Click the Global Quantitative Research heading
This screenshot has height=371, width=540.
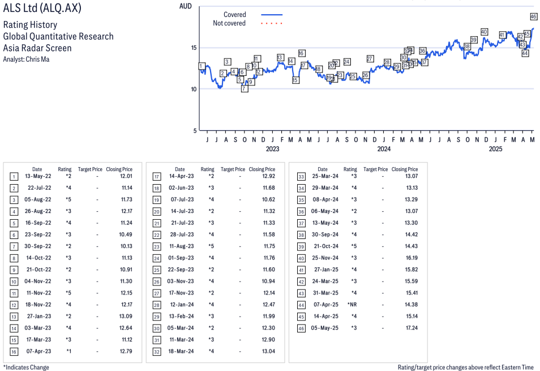pyautogui.click(x=58, y=36)
